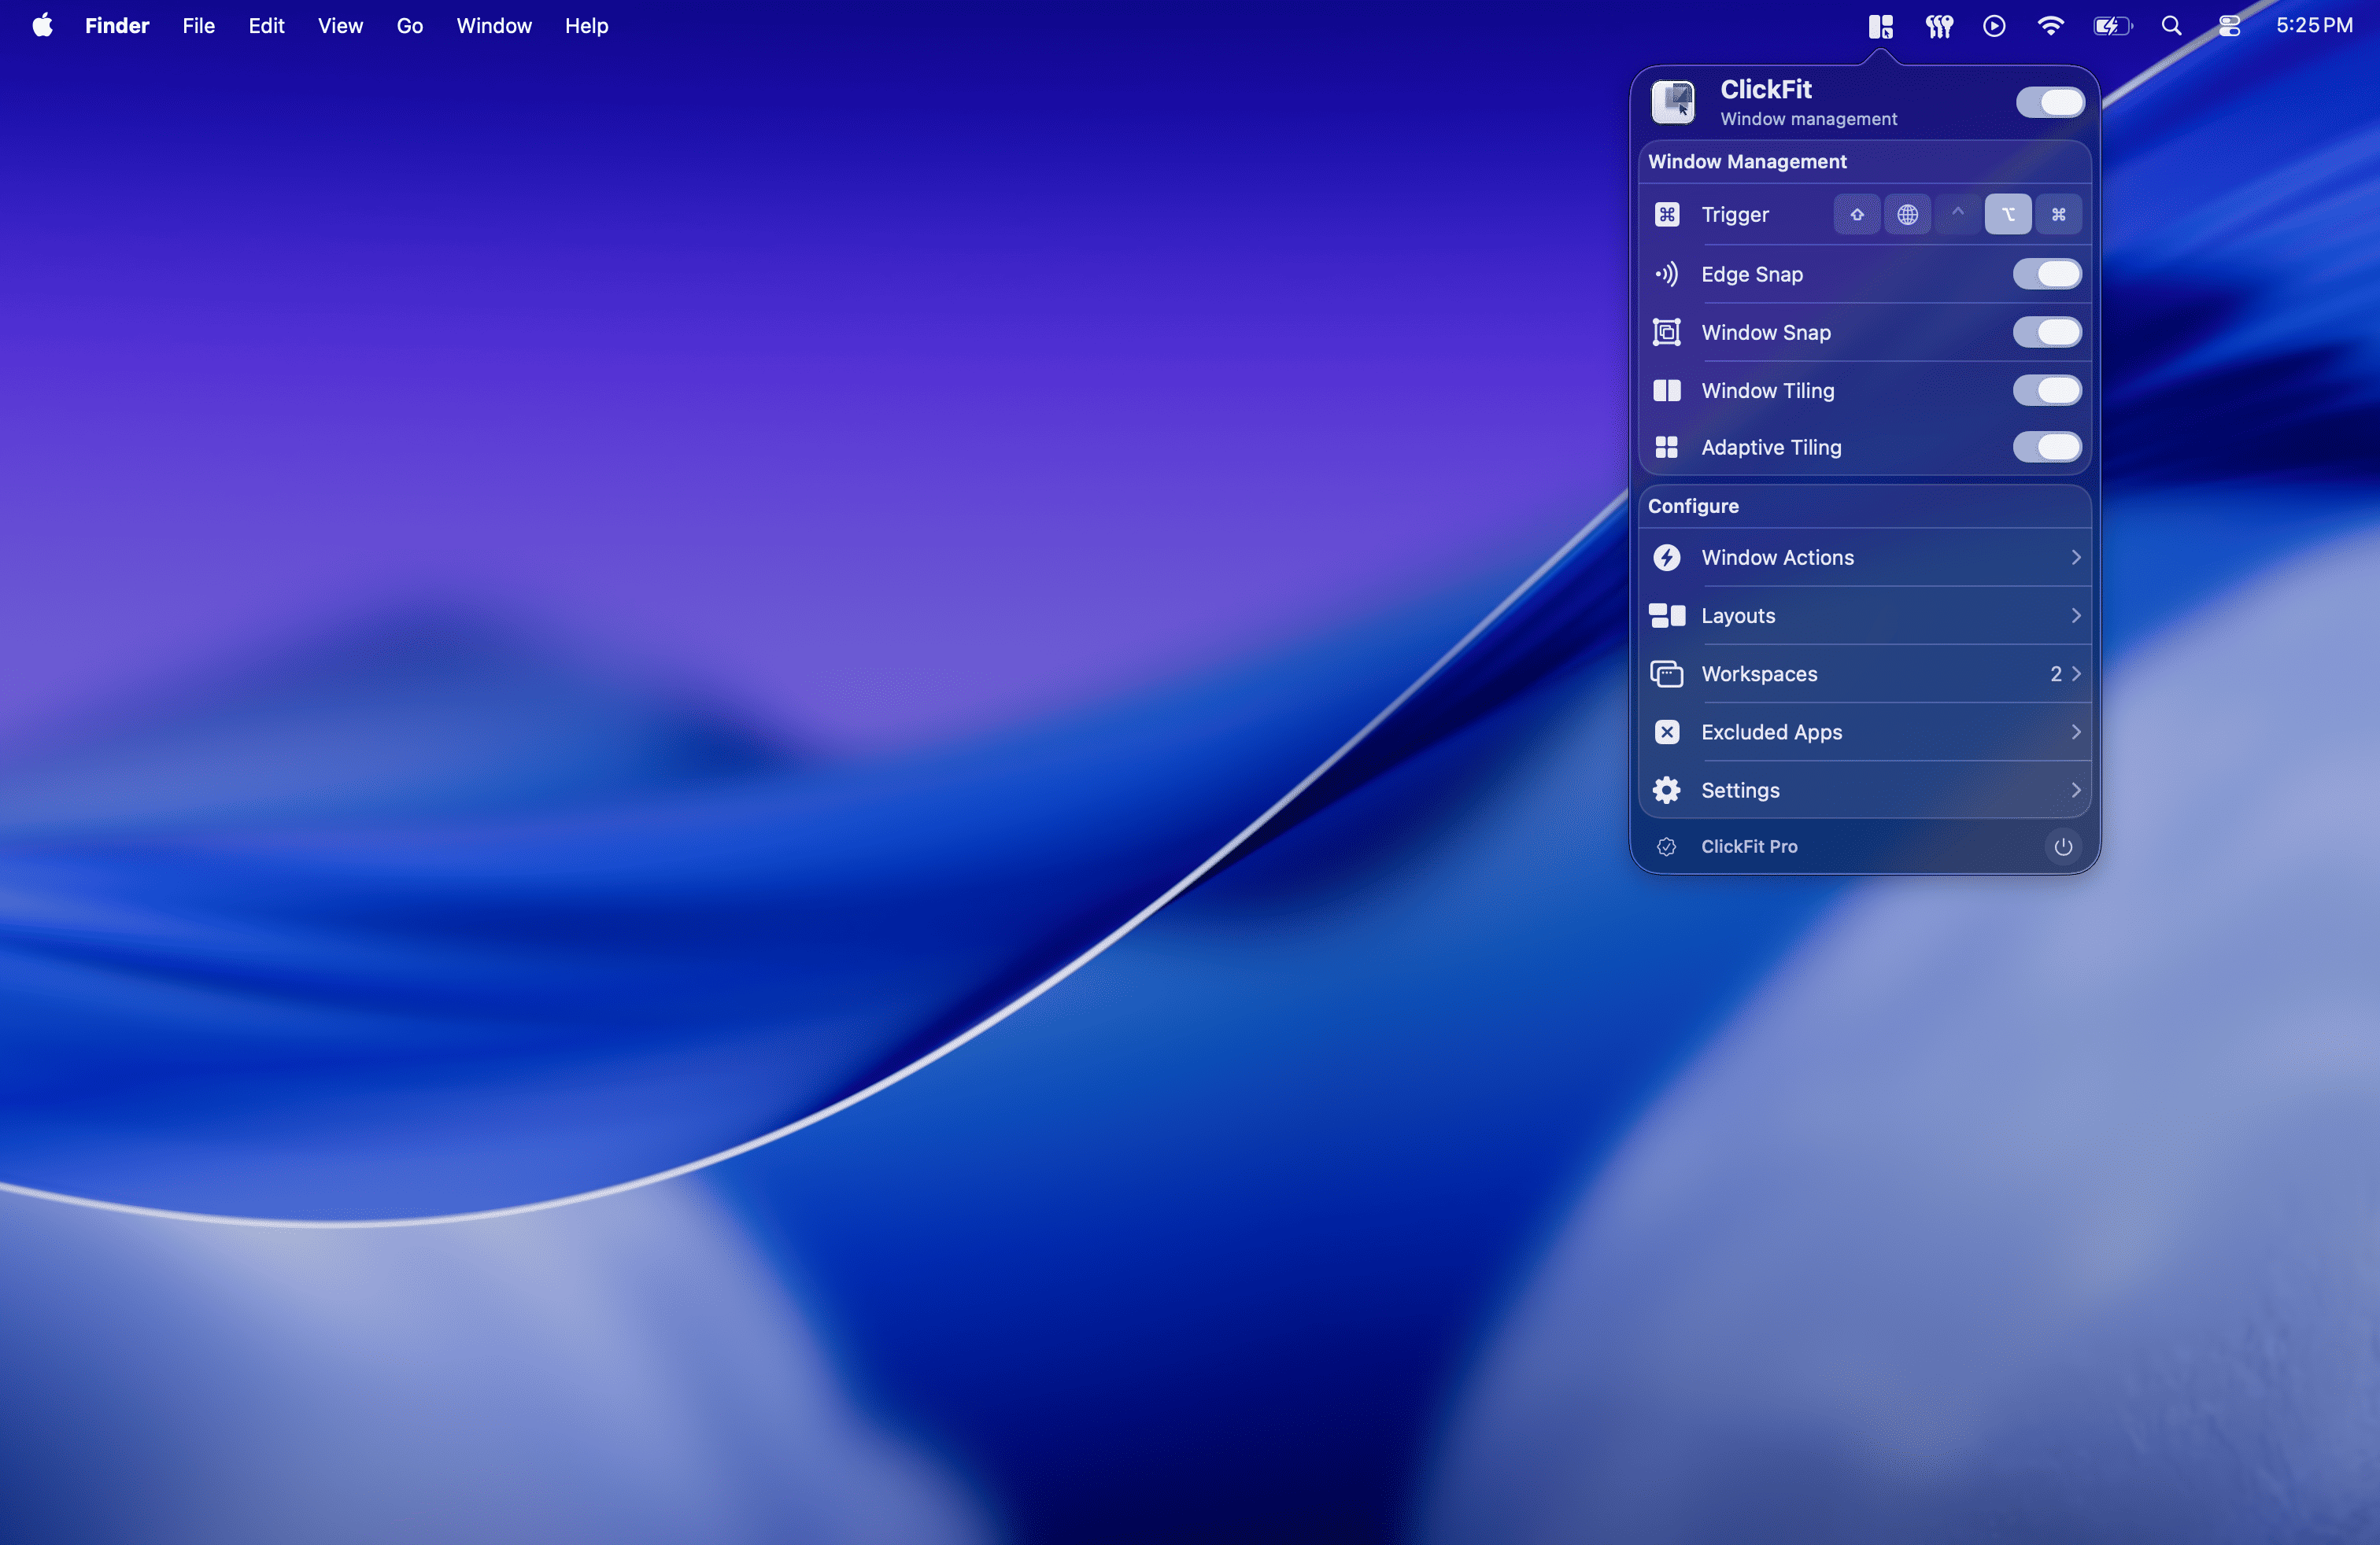Open Excluded Apps configuration
This screenshot has height=1545, width=2380.
click(x=1864, y=732)
